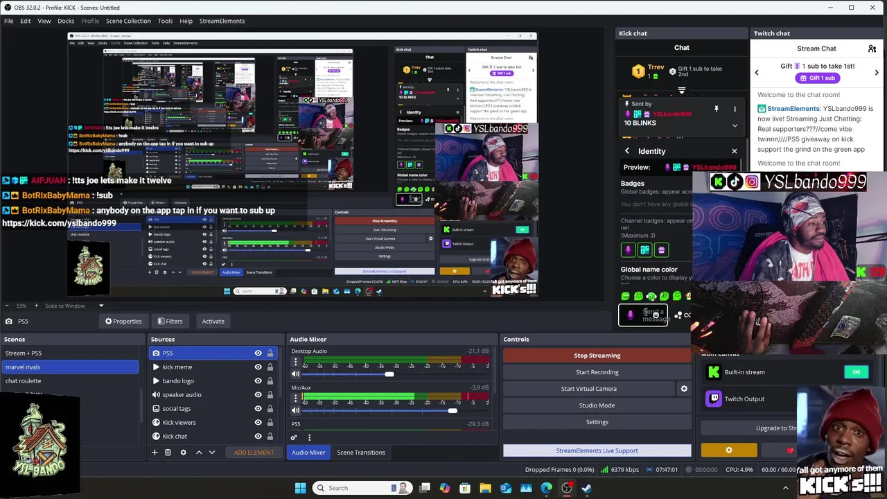
Task: Enter Studio Mode
Action: (597, 405)
